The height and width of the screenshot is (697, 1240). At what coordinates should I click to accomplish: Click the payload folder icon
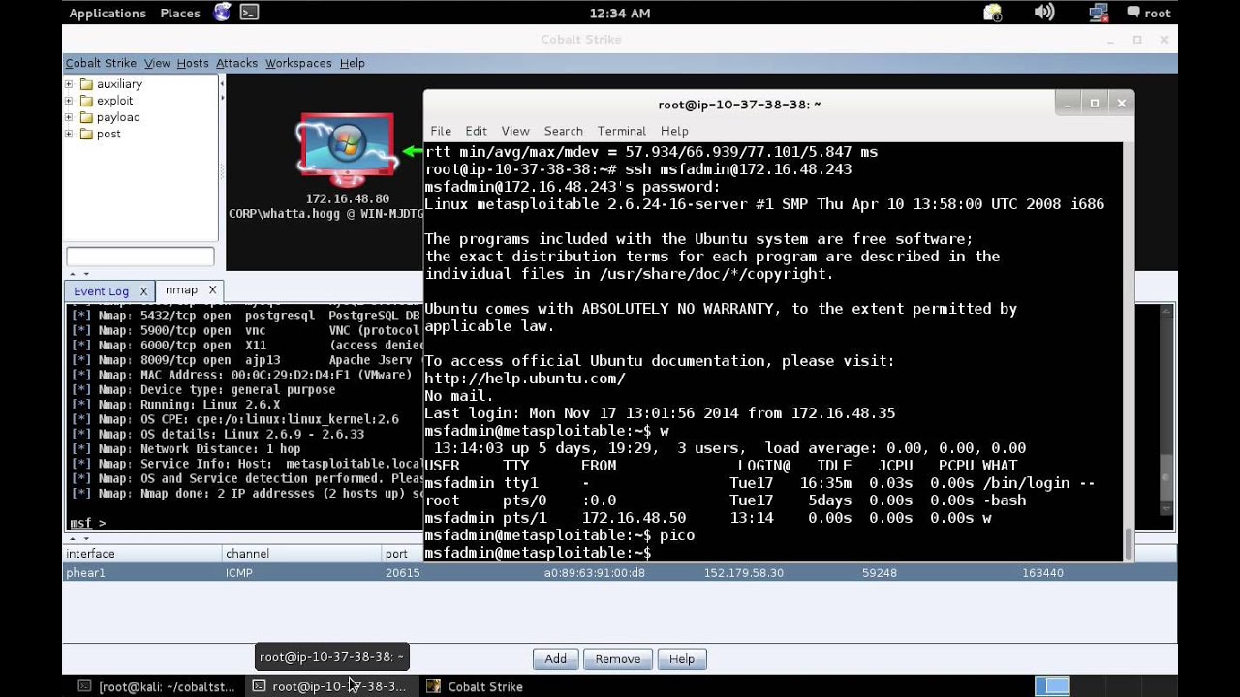(86, 117)
